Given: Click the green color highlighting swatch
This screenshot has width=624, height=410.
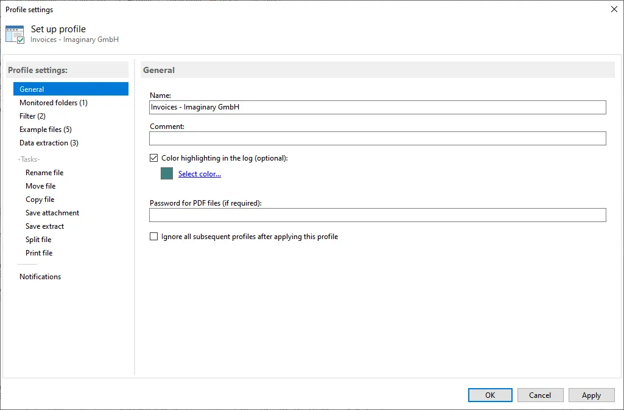Looking at the screenshot, I should click(167, 173).
